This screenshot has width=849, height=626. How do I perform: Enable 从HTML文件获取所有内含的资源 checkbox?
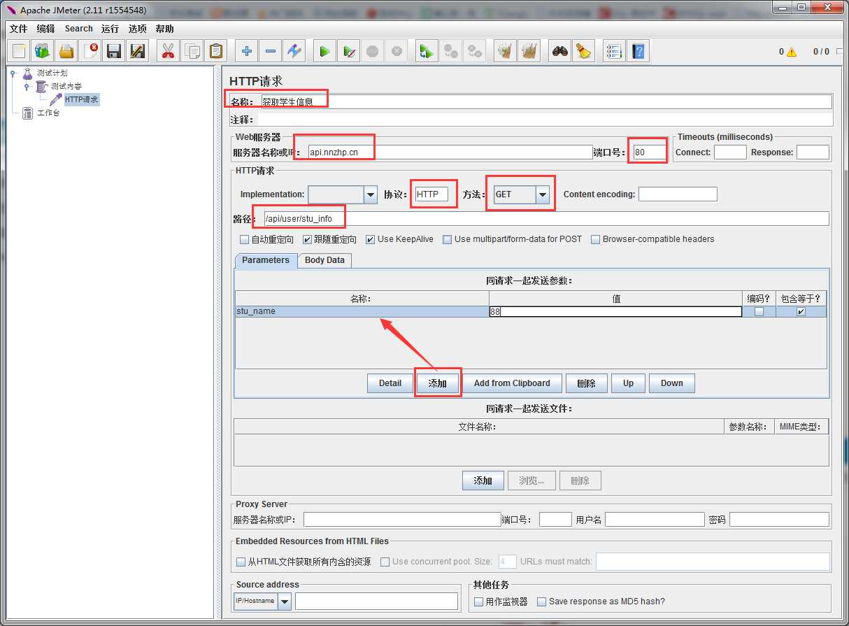[x=241, y=562]
